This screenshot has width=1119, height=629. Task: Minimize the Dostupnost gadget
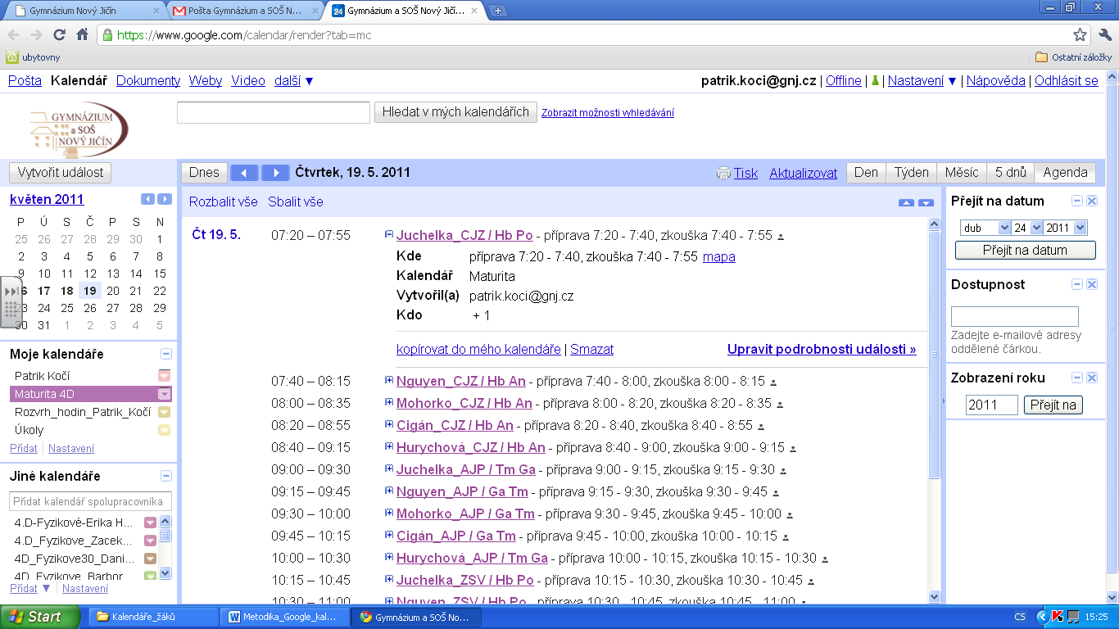1077,284
